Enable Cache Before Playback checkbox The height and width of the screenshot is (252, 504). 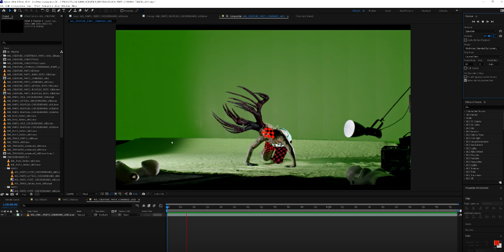click(x=465, y=40)
